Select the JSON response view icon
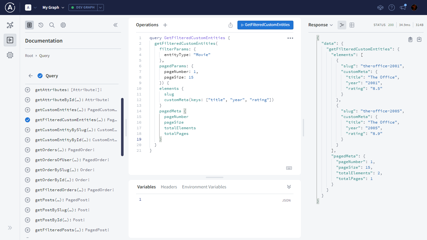Image resolution: width=427 pixels, height=240 pixels. [x=342, y=25]
